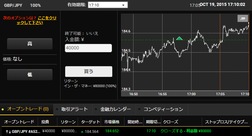The width and height of the screenshot is (252, 136).
Task: Click the 低 (Low) button
Action: (30, 75)
